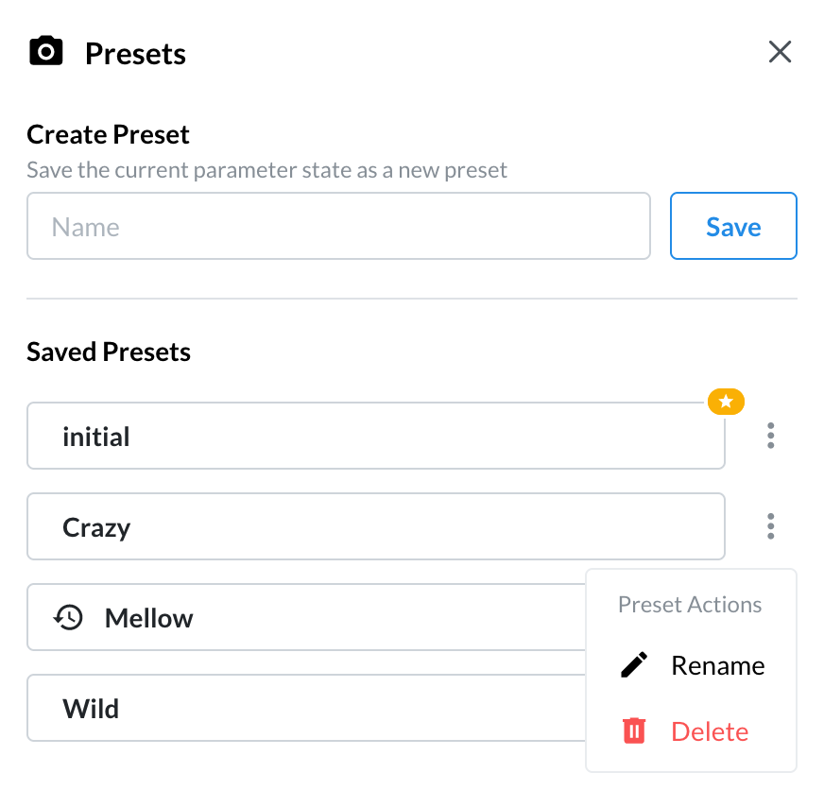Click the Saved Presets heading
The width and height of the screenshot is (824, 790).
(109, 352)
